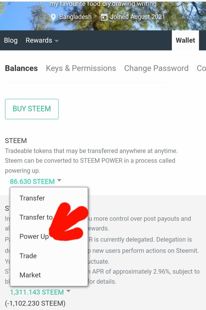The height and width of the screenshot is (310, 206).
Task: Choose Power Up in the menu
Action: point(34,236)
